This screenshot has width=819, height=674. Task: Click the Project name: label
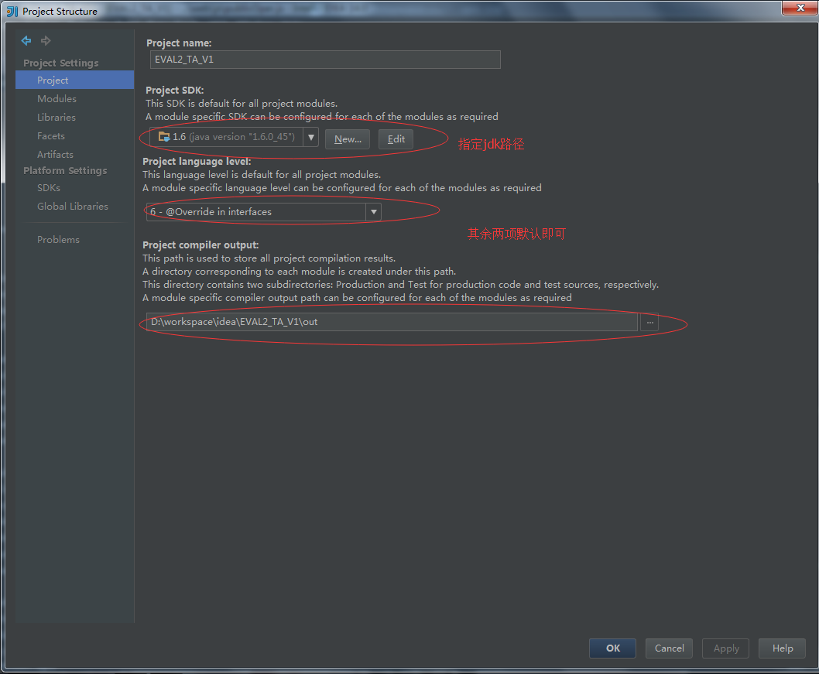point(179,43)
